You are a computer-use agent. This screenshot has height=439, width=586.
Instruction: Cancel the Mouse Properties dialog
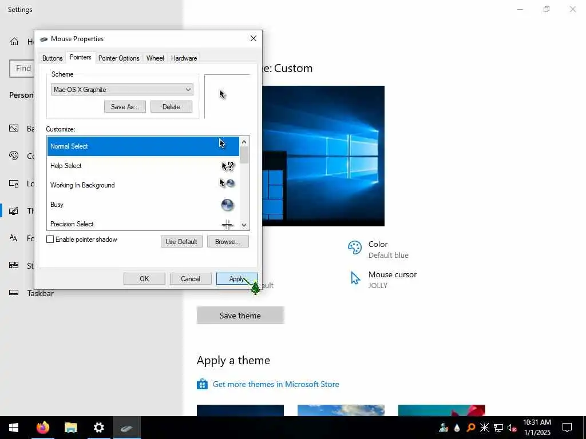coord(191,279)
